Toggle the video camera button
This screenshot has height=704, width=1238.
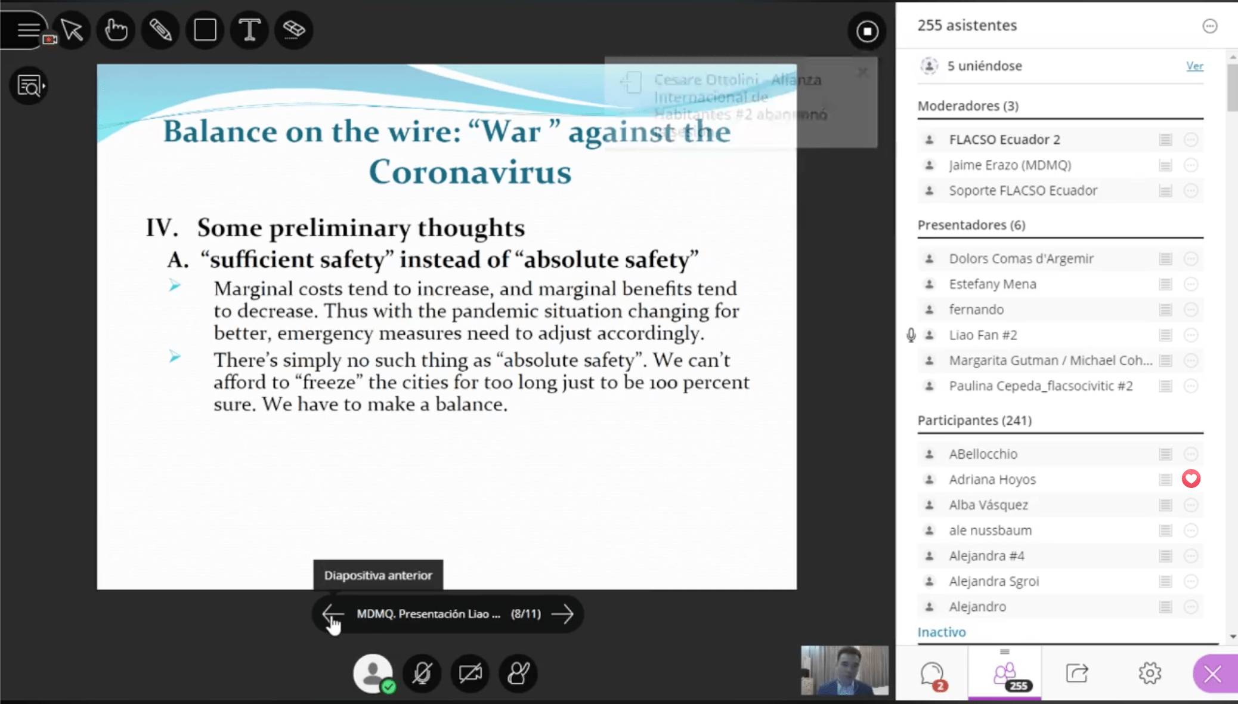(470, 674)
